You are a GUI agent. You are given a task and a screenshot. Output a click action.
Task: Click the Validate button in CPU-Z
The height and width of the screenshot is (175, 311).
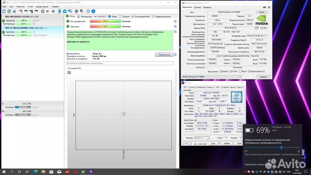pyautogui.click(x=227, y=143)
